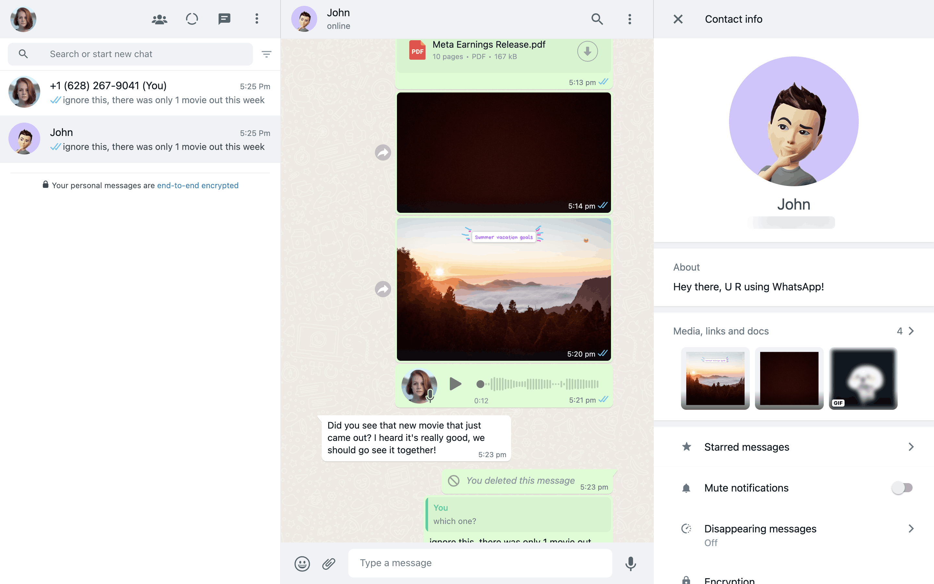The image size is (934, 584).
Task: Open the Communities icon
Action: 160,19
